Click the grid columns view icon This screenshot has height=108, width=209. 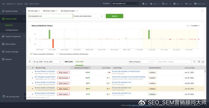pos(199,62)
